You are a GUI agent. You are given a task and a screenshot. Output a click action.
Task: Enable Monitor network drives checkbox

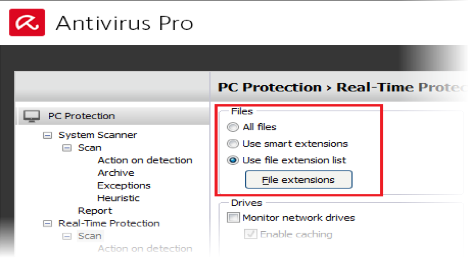point(233,218)
